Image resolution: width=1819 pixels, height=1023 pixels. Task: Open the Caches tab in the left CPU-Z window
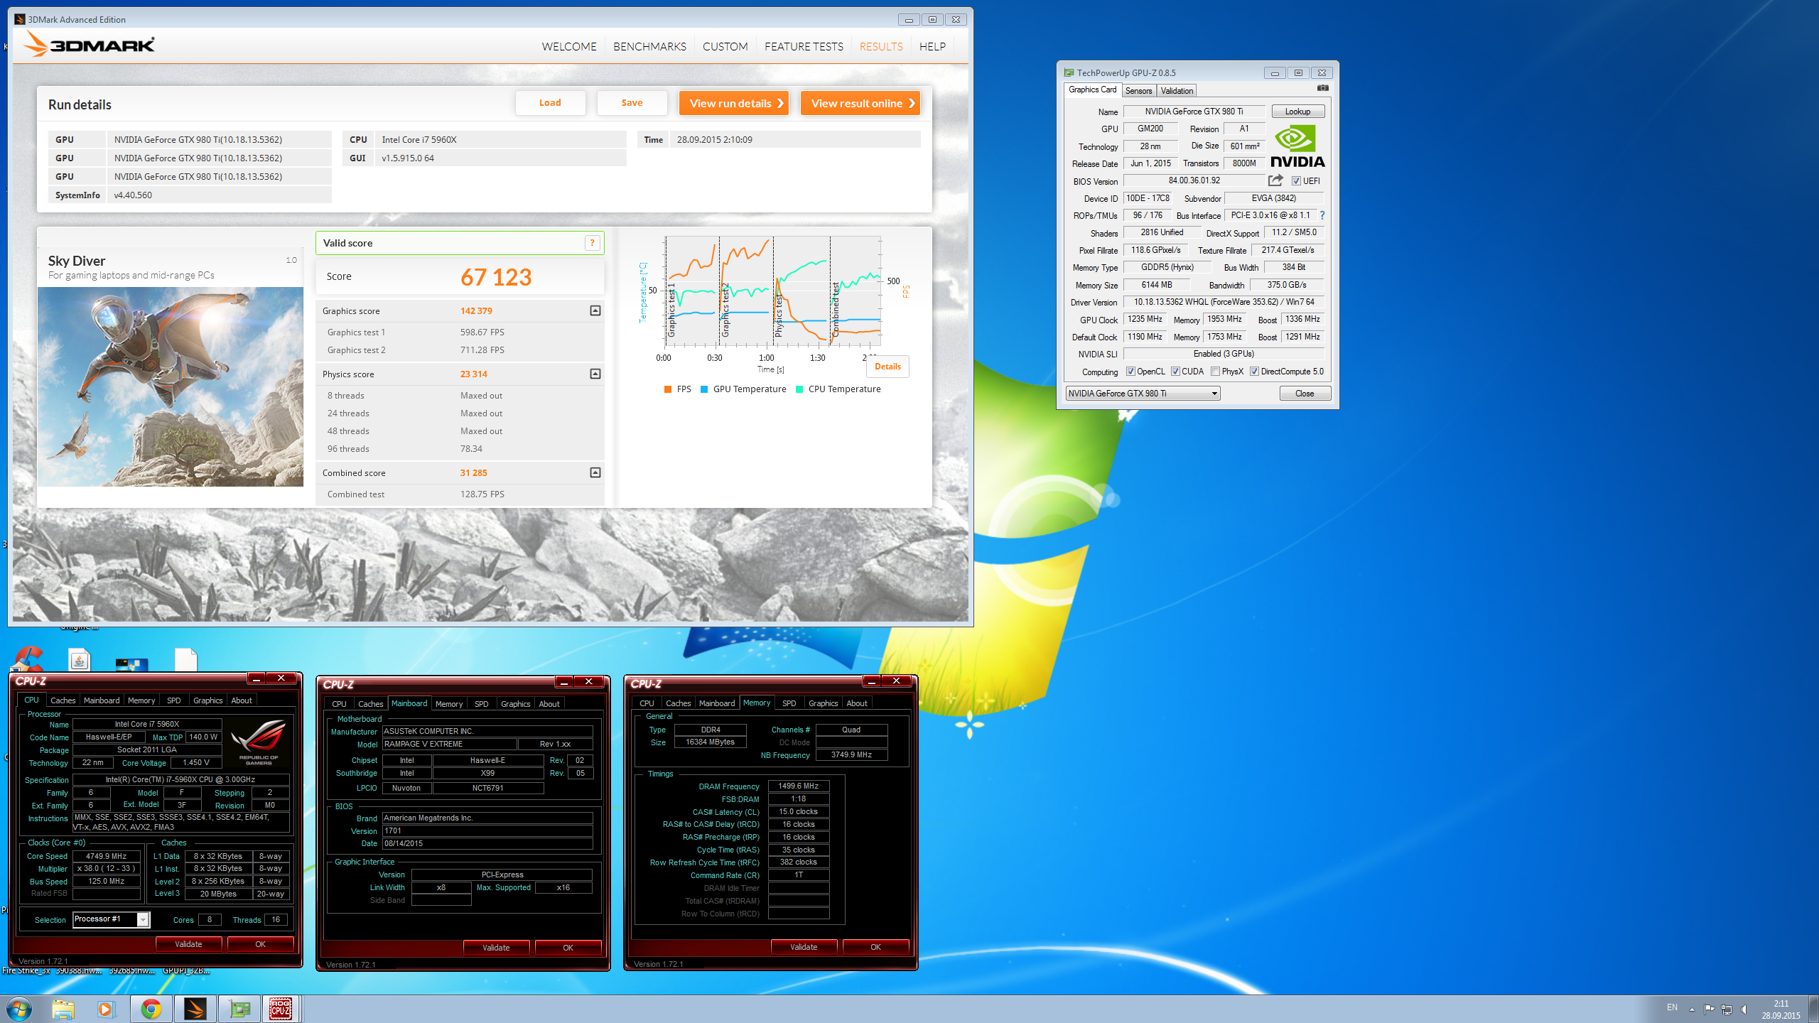point(63,700)
